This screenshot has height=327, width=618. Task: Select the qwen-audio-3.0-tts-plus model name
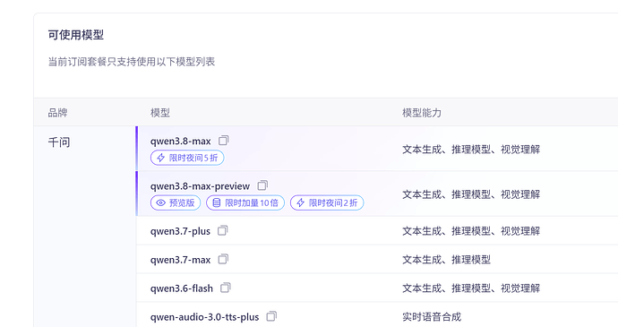coord(204,317)
